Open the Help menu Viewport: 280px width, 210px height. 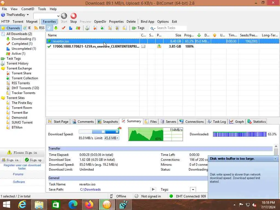pos(53,9)
